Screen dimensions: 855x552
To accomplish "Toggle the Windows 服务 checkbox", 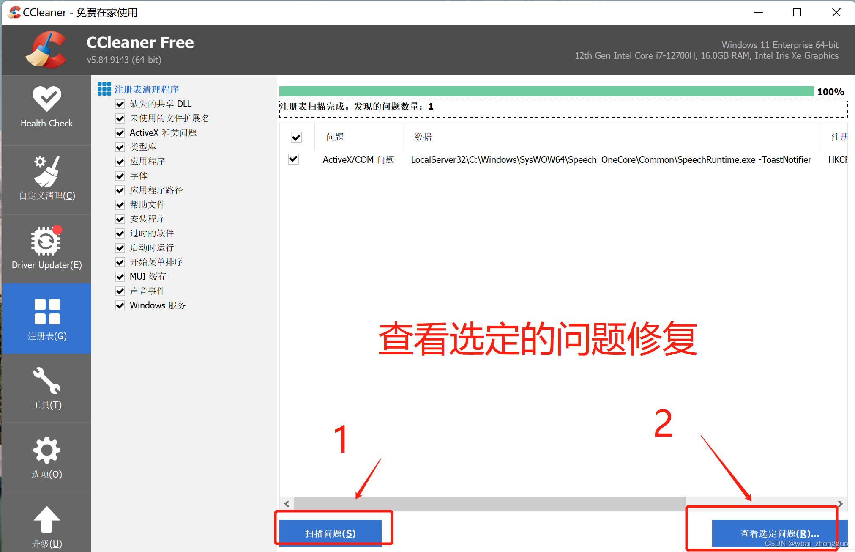I will (120, 305).
